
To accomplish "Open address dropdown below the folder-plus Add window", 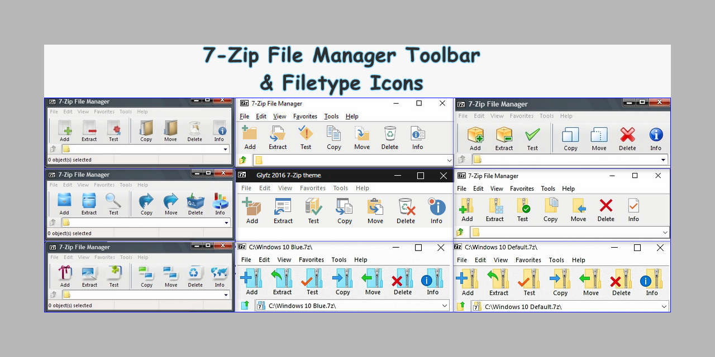I will 449,161.
